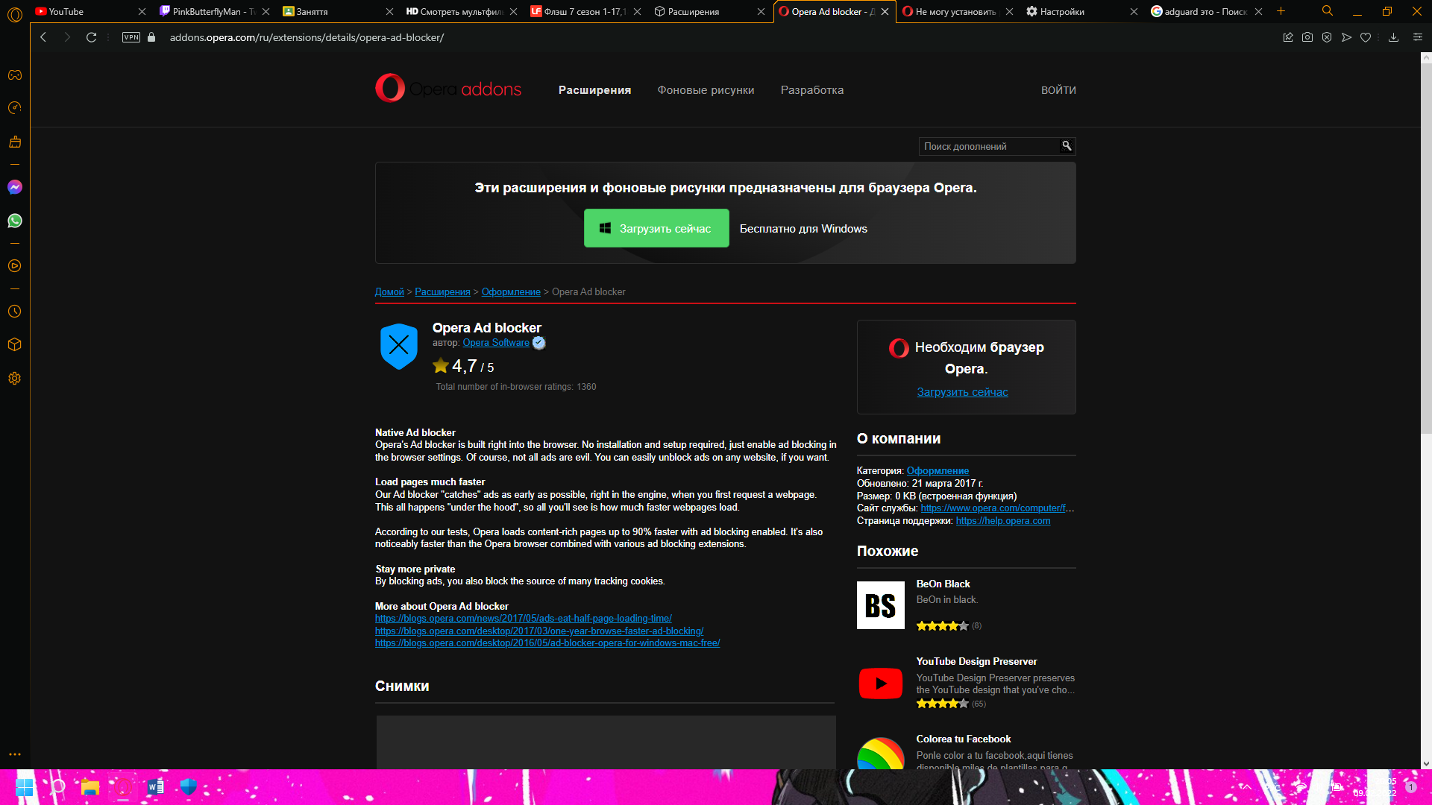This screenshot has height=805, width=1432.
Task: Click the send/flow arrow icon in toolbar
Action: tap(1346, 37)
